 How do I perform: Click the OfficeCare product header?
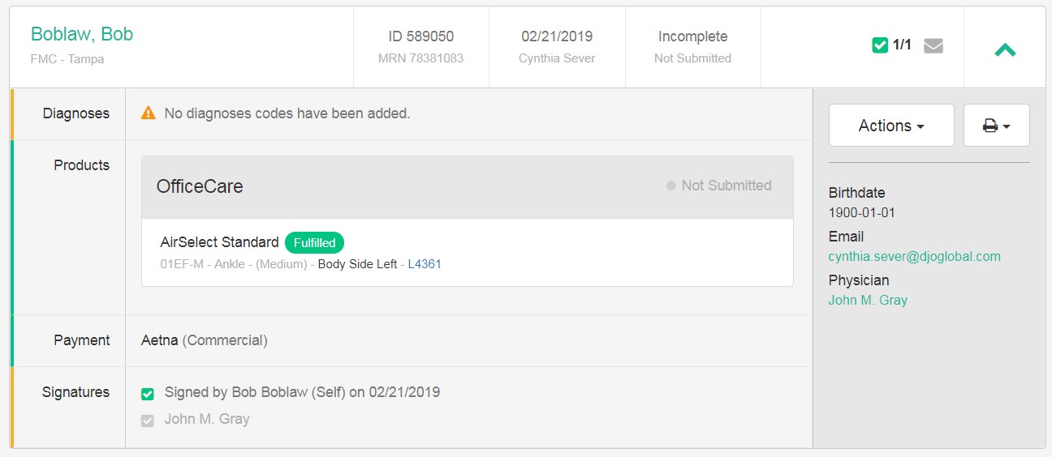(x=200, y=186)
